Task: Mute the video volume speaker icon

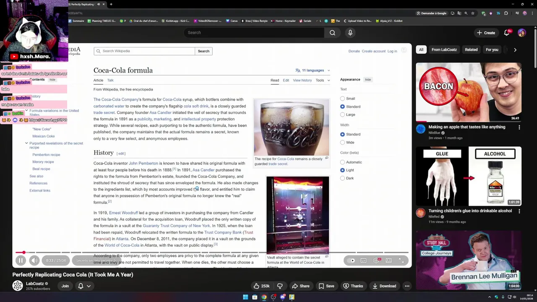Action: 34,260
